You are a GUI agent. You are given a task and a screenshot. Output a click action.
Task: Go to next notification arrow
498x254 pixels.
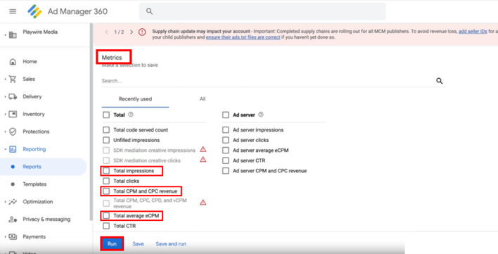(131, 32)
